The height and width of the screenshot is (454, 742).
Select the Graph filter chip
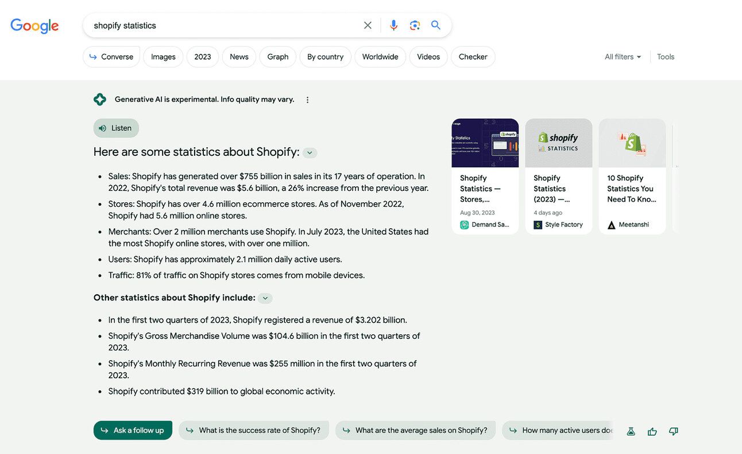(278, 57)
